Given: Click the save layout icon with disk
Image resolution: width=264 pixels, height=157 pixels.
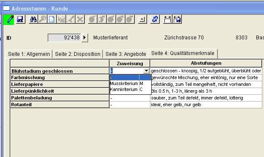Looking at the screenshot, I should 177,19.
